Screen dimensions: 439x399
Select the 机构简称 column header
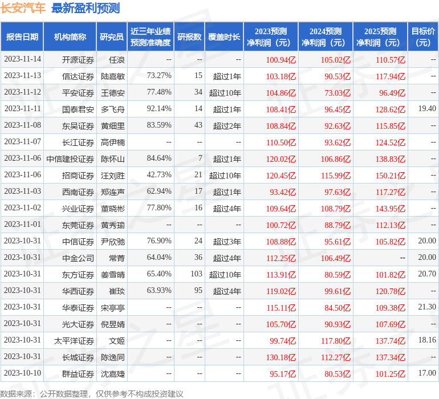[70, 36]
